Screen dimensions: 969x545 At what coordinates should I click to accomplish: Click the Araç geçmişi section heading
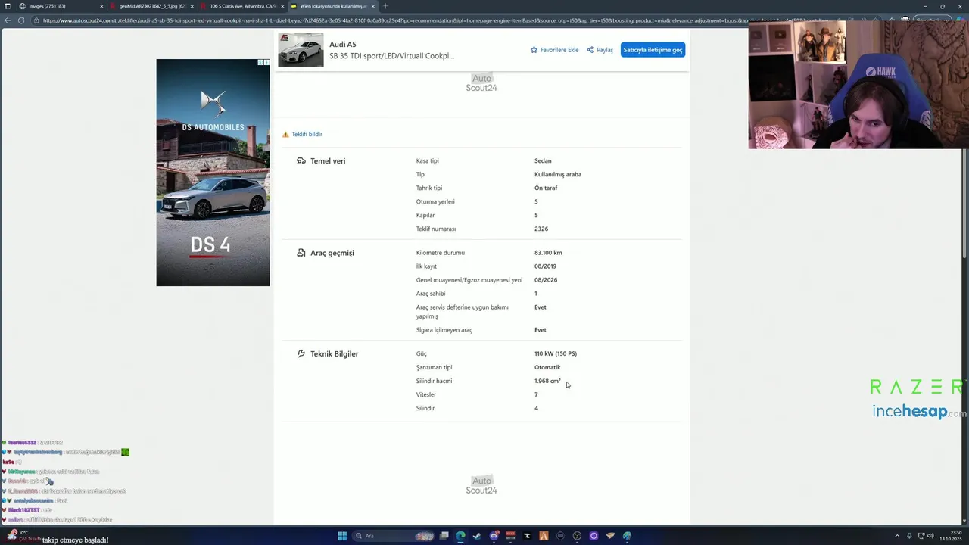coord(332,253)
